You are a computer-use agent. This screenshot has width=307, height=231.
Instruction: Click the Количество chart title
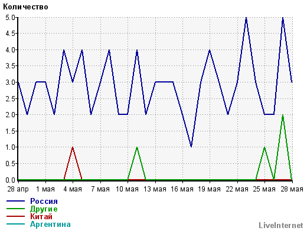pyautogui.click(x=25, y=7)
